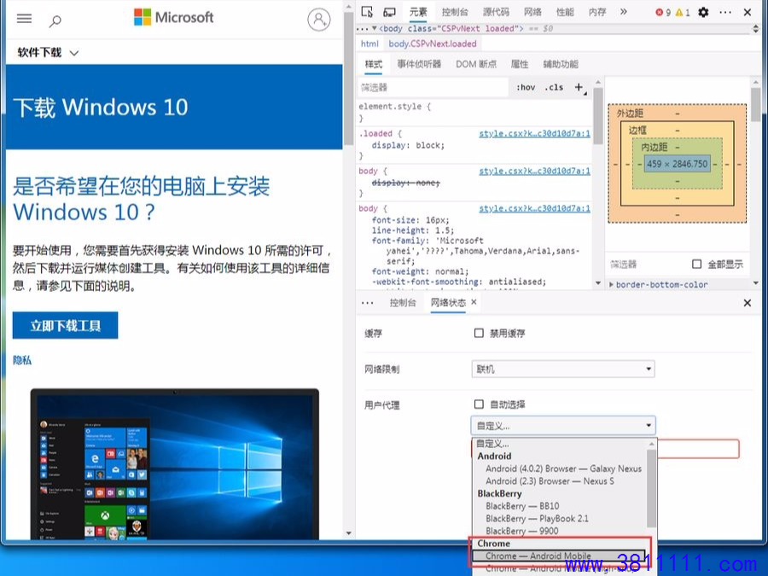Click the web page vertical scrollbar thumb
768x576 pixels.
[349, 79]
